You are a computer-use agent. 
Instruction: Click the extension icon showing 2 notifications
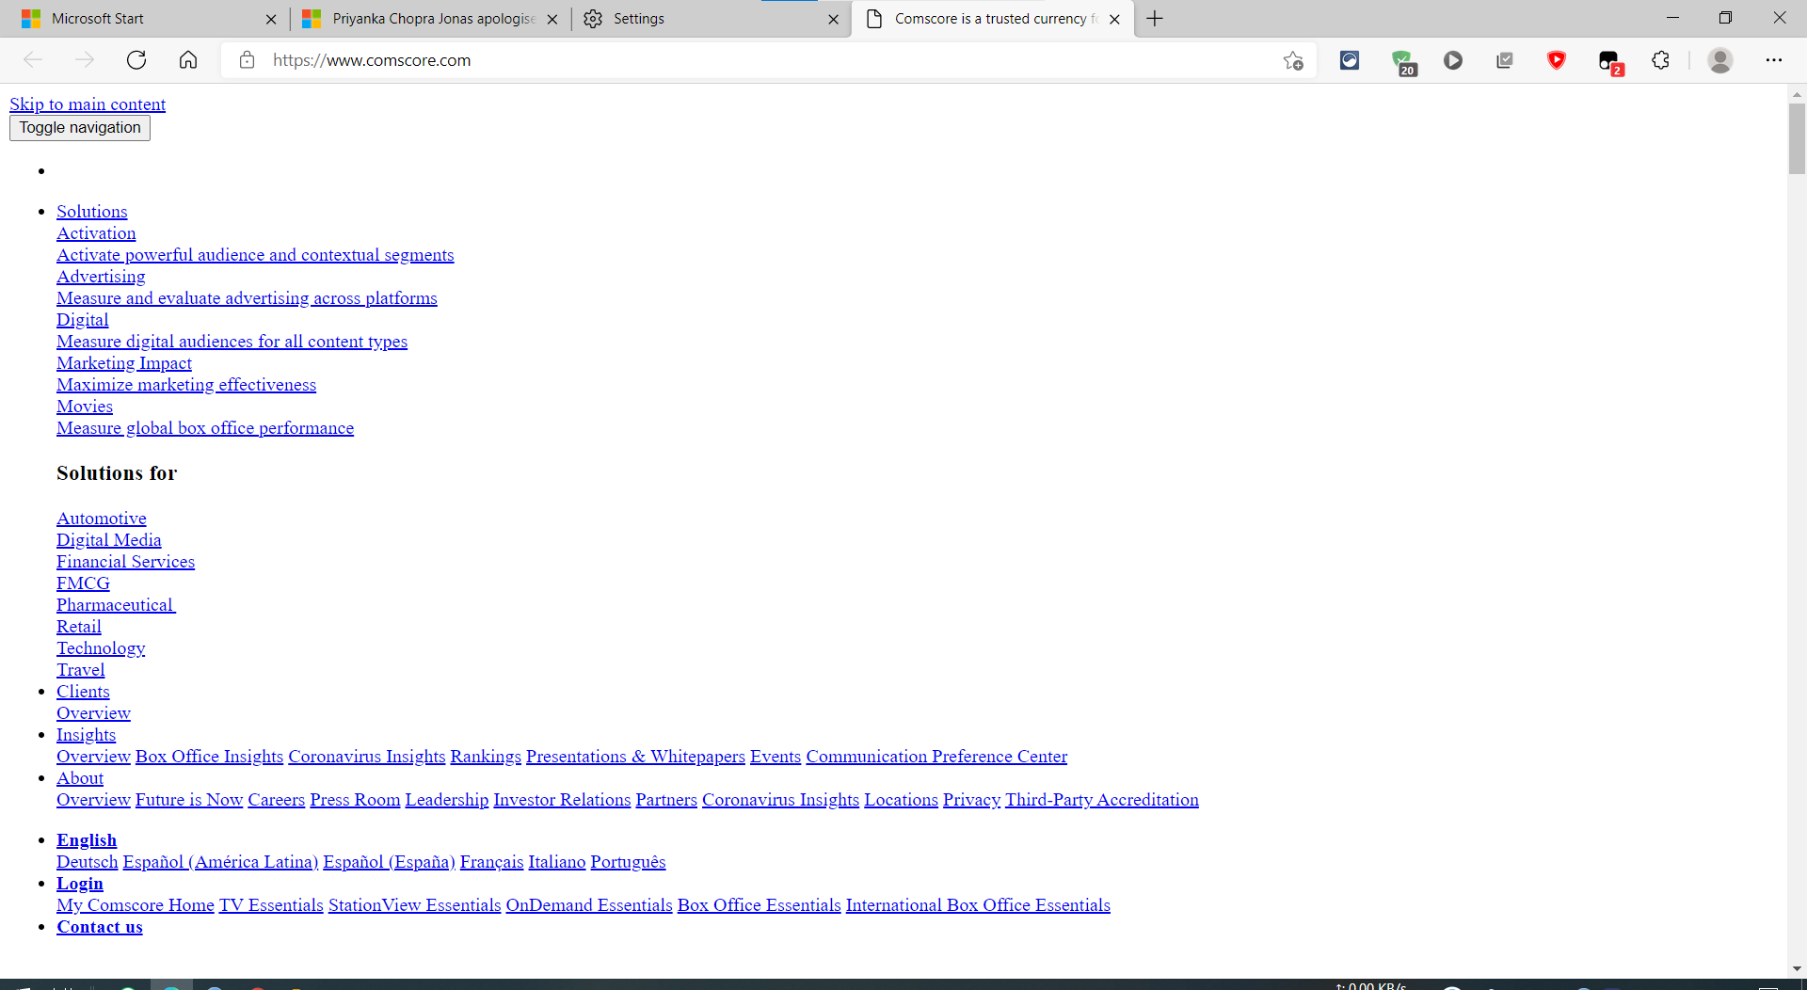(x=1610, y=60)
